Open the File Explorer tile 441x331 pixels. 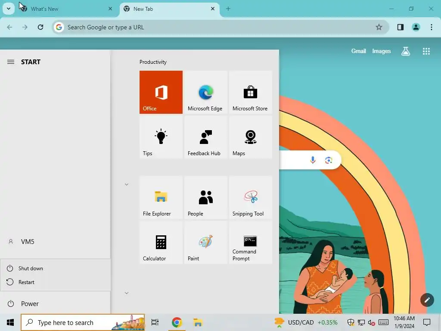161,197
